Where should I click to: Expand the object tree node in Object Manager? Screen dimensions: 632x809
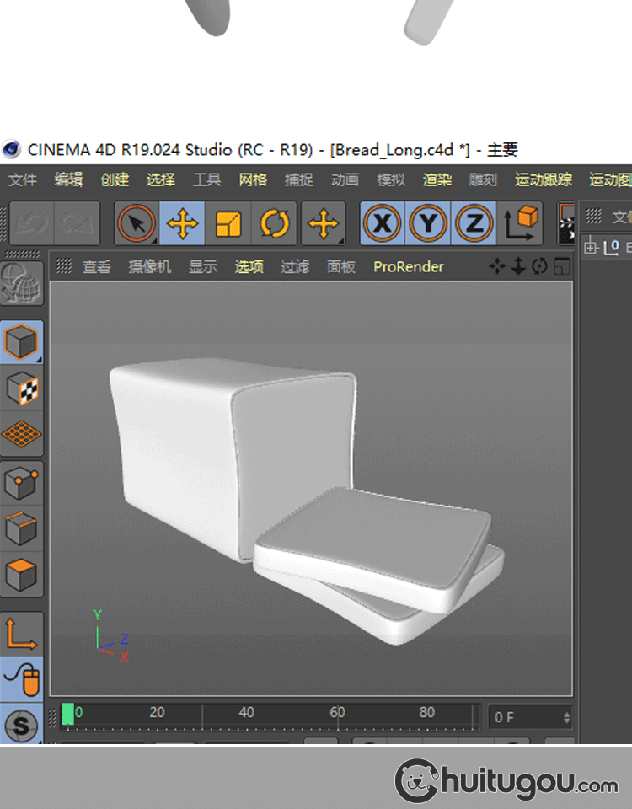click(591, 247)
